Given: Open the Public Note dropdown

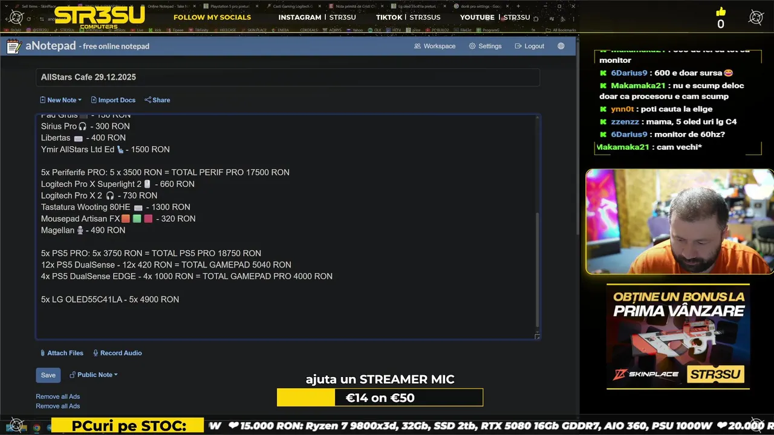Looking at the screenshot, I should [94, 375].
